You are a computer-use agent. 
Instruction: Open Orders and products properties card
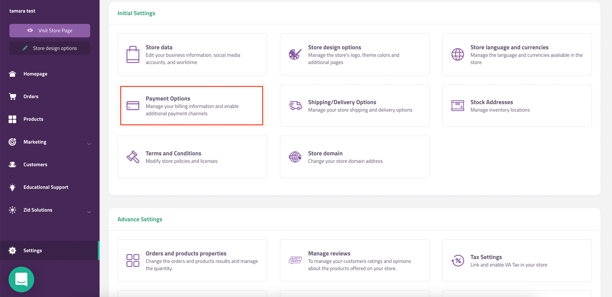click(192, 261)
